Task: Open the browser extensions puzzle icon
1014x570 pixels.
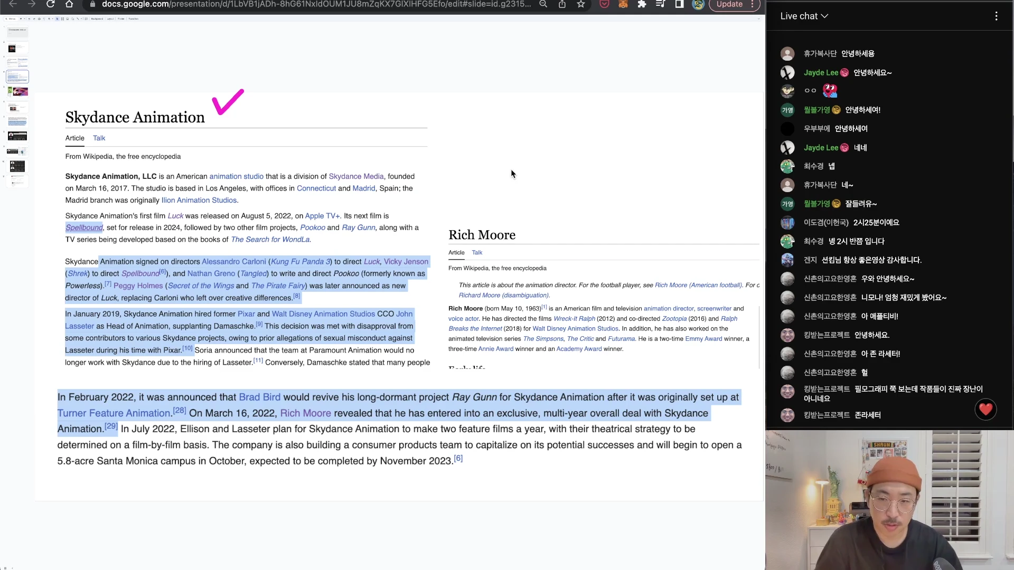Action: [x=642, y=4]
